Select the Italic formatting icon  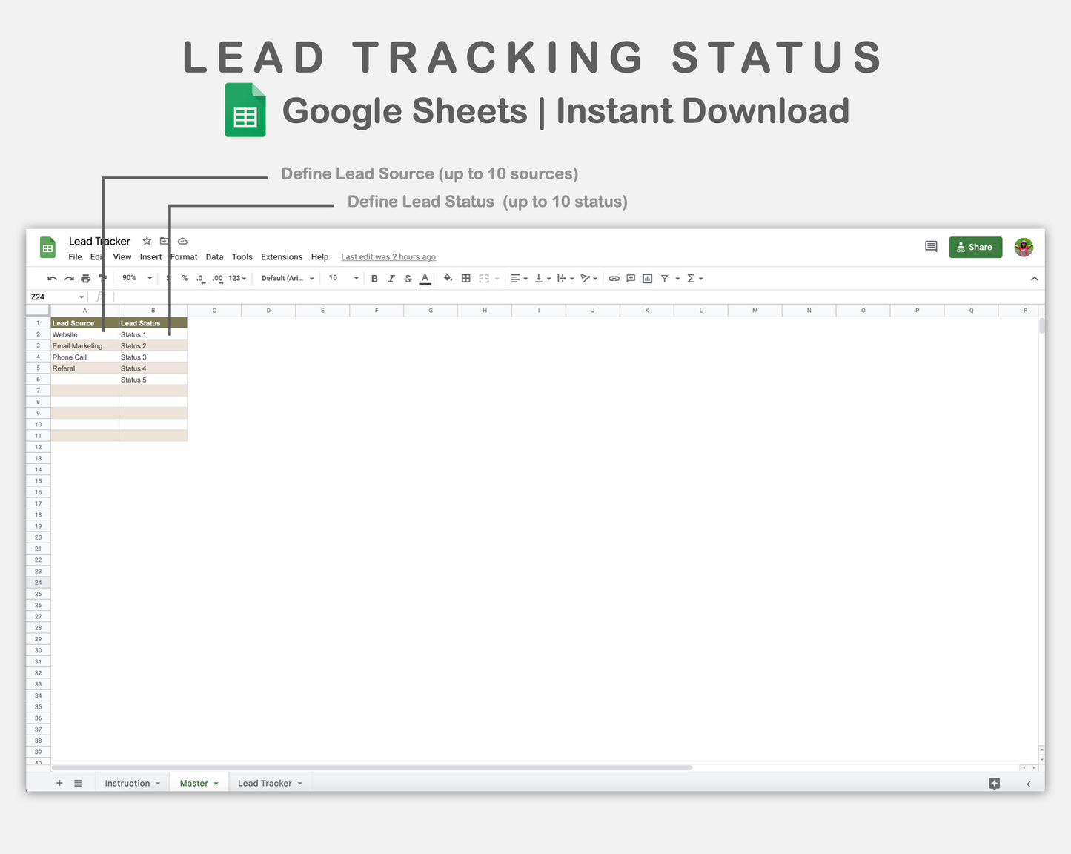click(x=391, y=278)
